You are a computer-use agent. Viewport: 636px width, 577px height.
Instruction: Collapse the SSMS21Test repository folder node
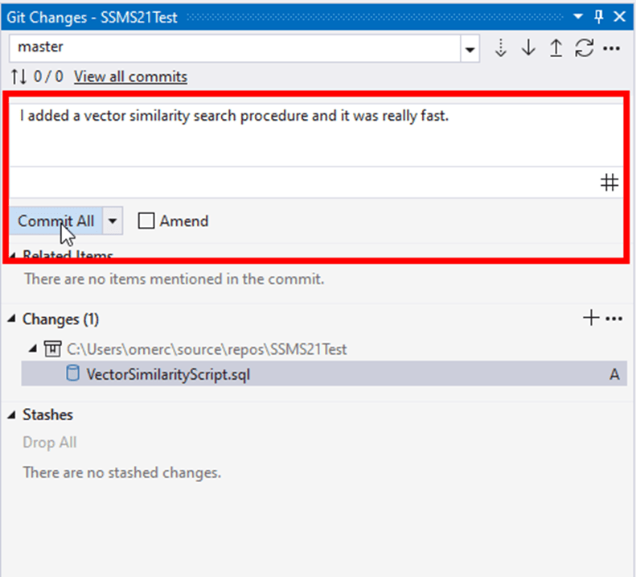[x=33, y=349]
